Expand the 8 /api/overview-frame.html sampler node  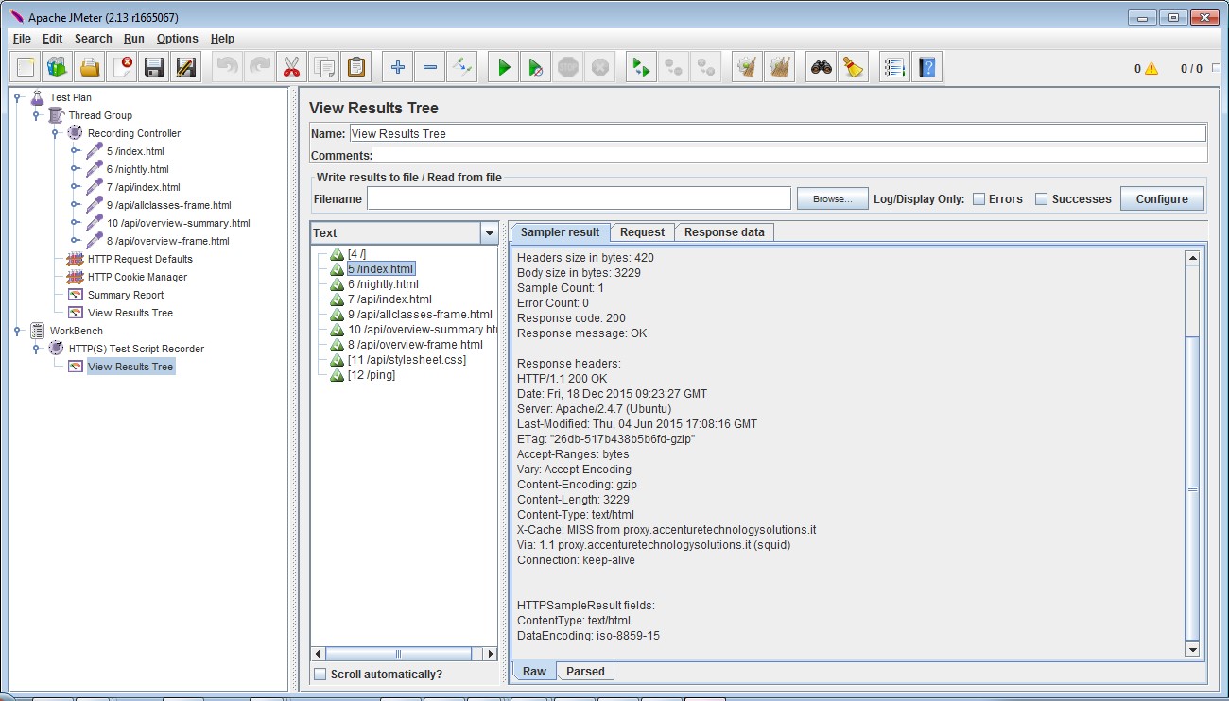click(74, 241)
